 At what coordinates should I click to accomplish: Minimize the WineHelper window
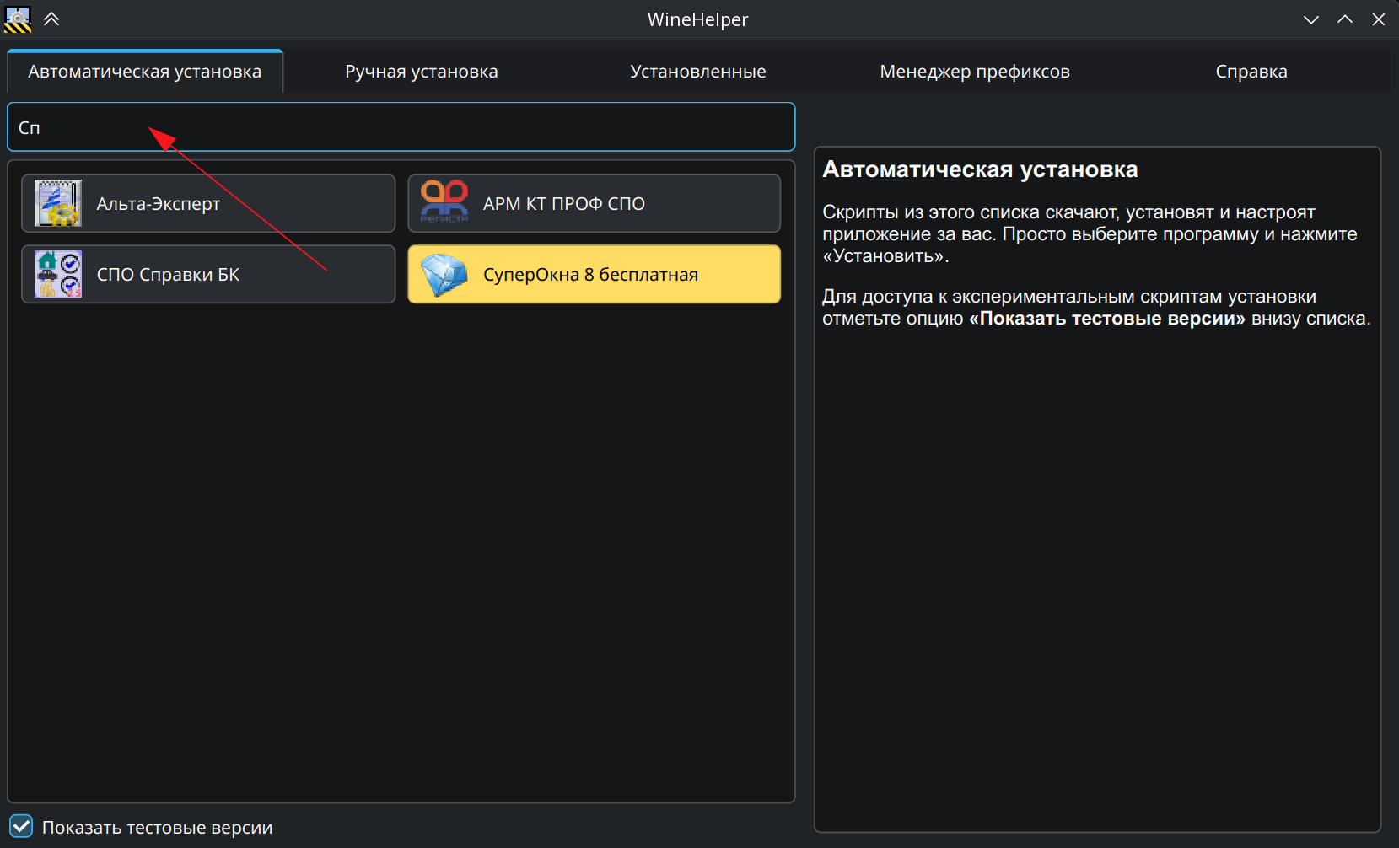click(1310, 19)
